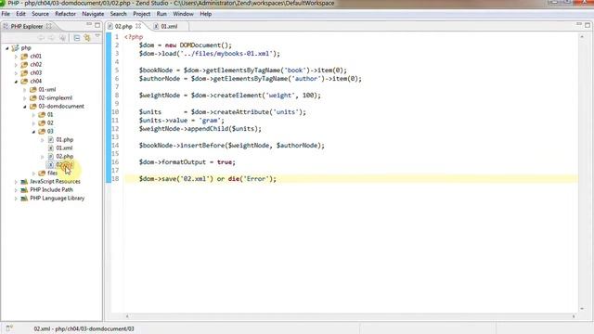The image size is (594, 334).
Task: Open the Source menu
Action: tap(40, 14)
